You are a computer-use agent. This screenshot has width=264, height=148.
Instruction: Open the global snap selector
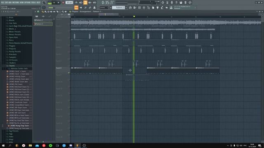pos(104,7)
